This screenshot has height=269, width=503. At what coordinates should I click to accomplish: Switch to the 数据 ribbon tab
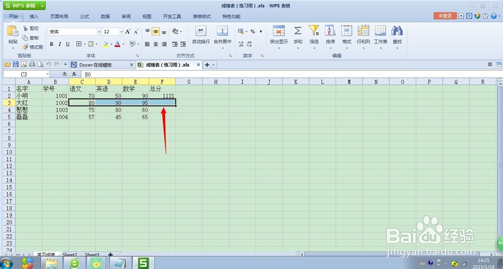tap(105, 17)
